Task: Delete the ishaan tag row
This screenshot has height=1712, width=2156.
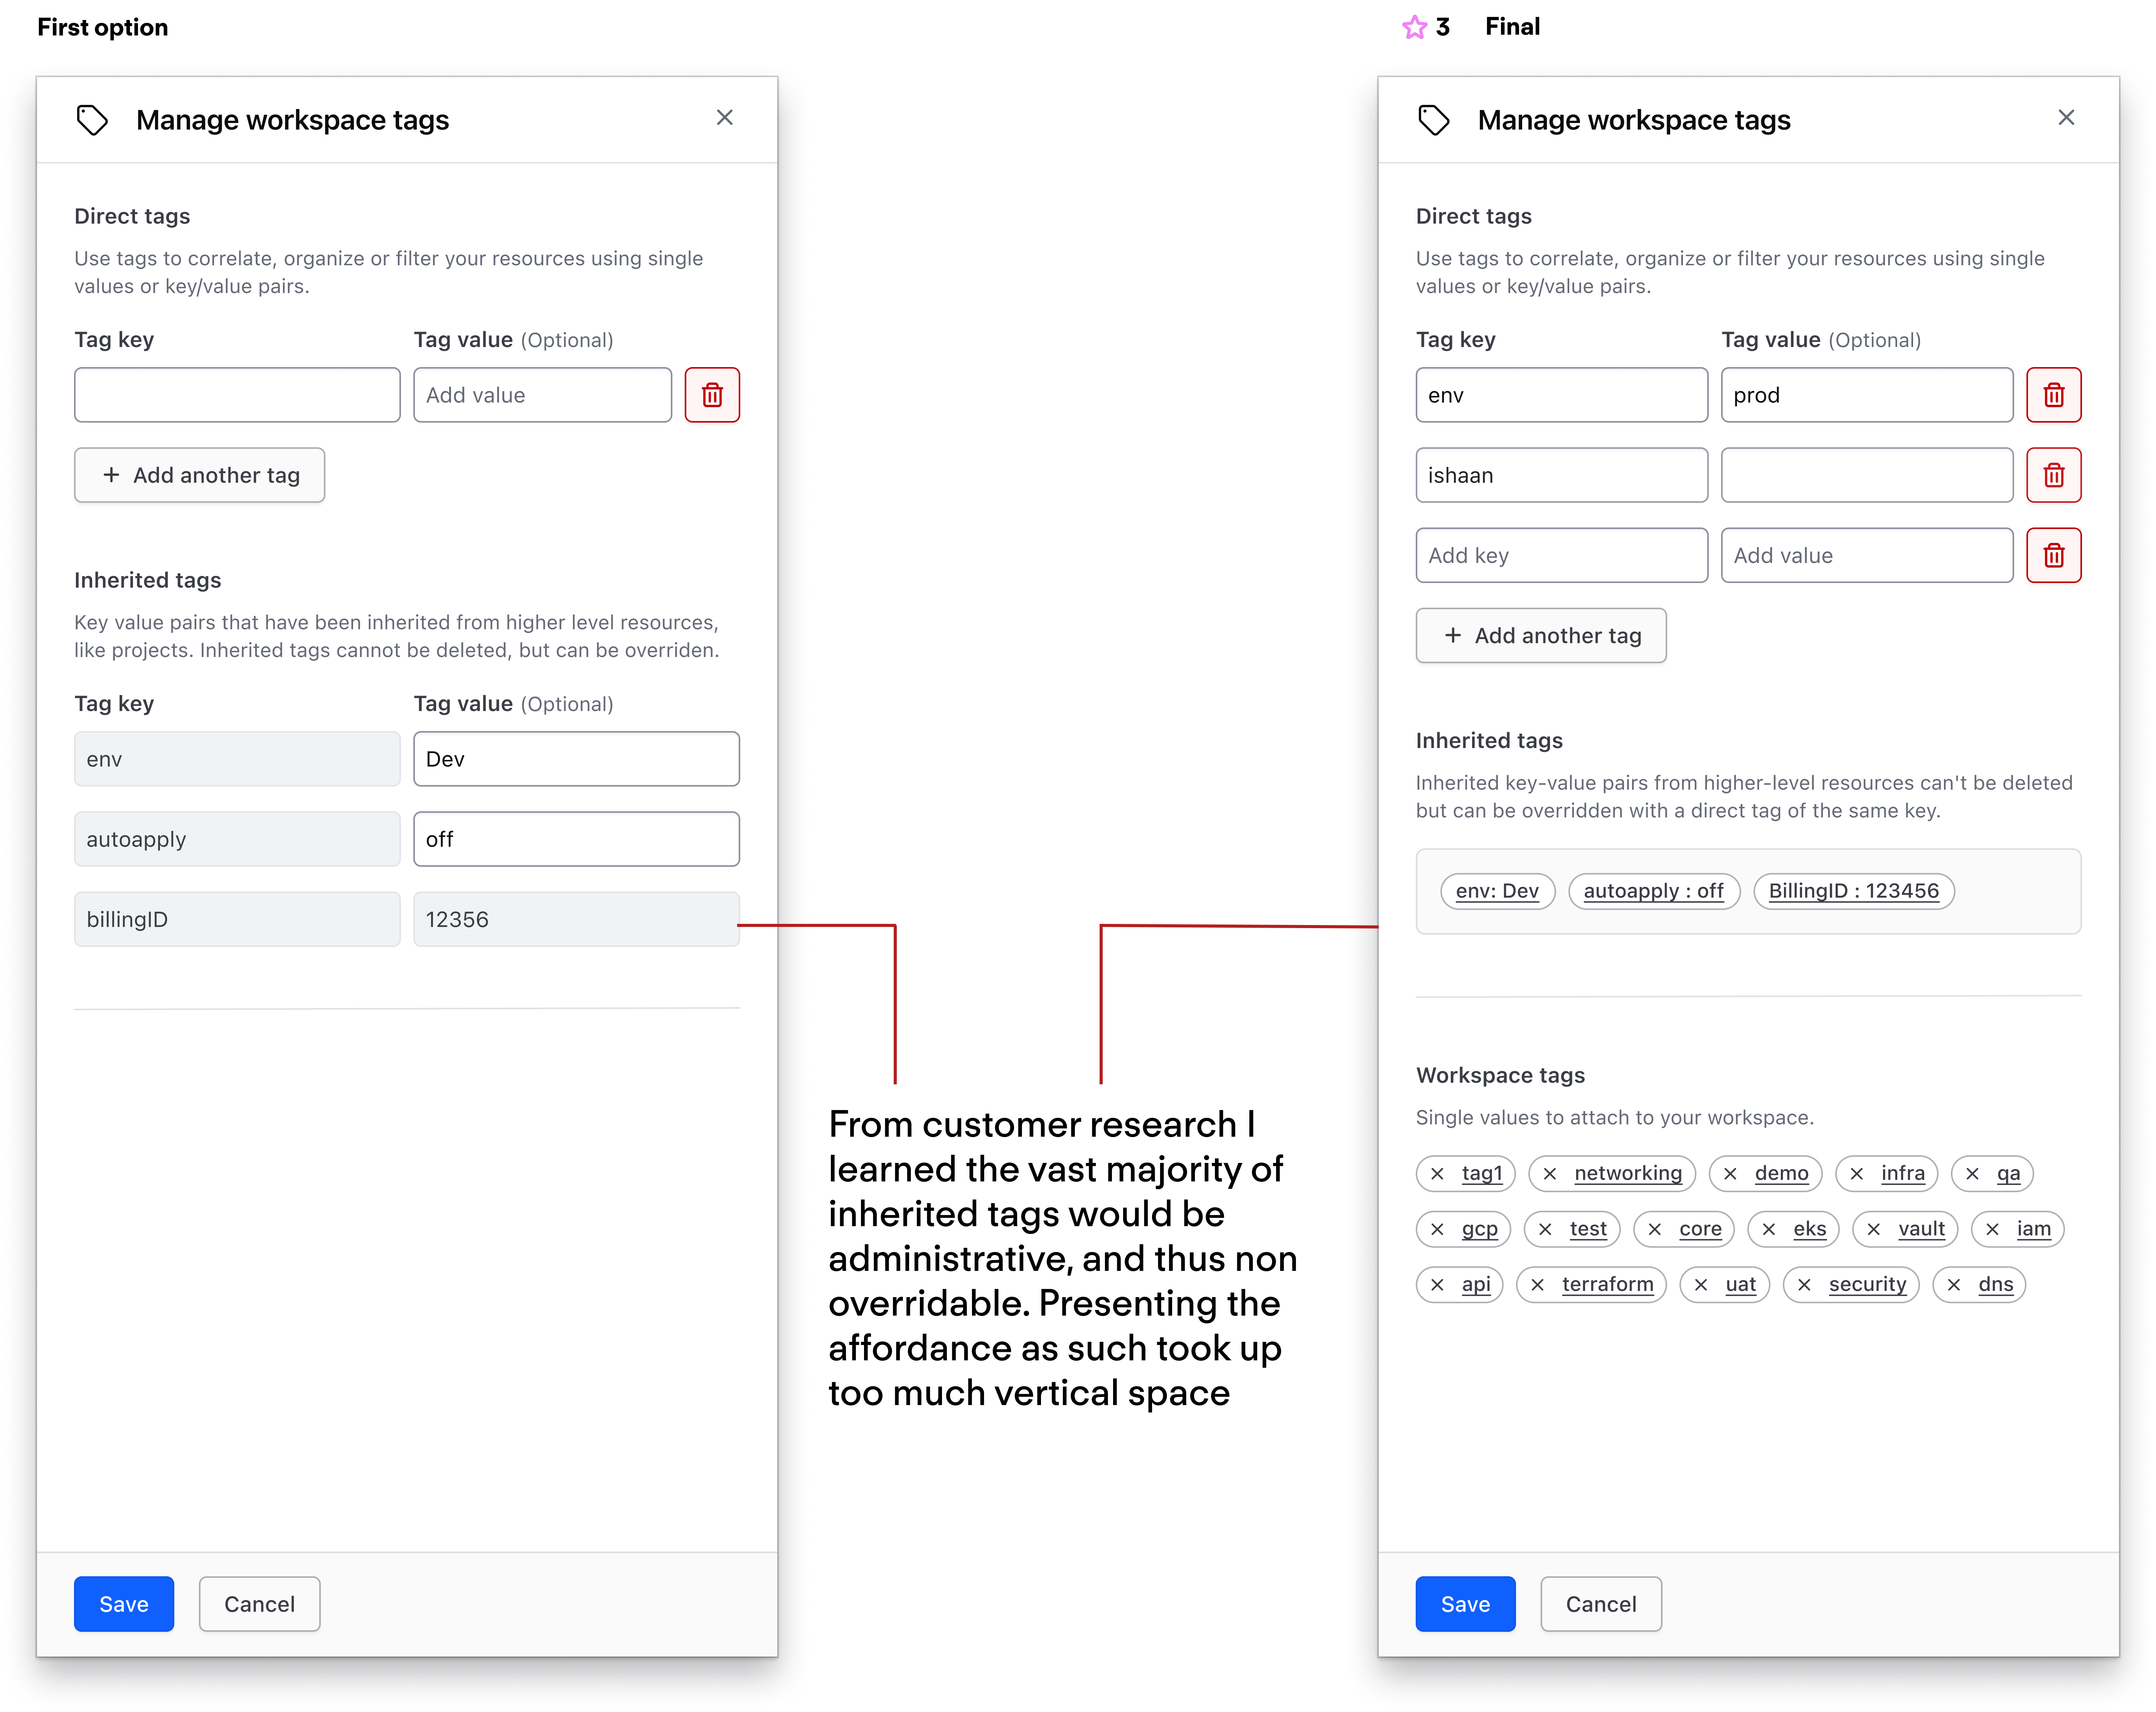Action: point(2053,475)
